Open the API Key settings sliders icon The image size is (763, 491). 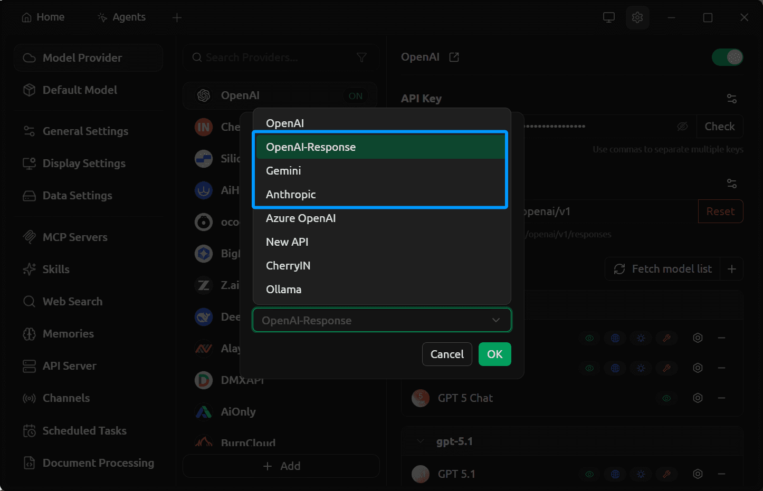pyautogui.click(x=732, y=99)
